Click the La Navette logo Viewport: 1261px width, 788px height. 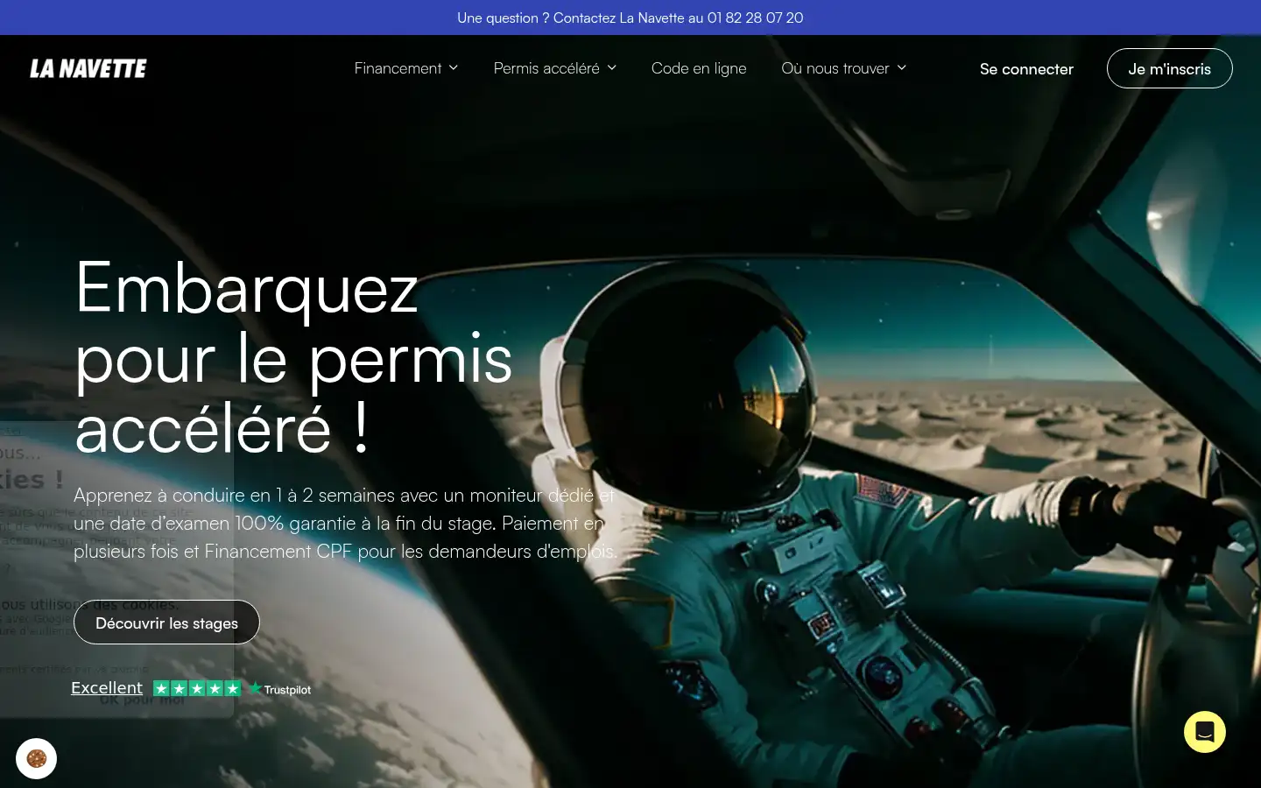(x=88, y=68)
